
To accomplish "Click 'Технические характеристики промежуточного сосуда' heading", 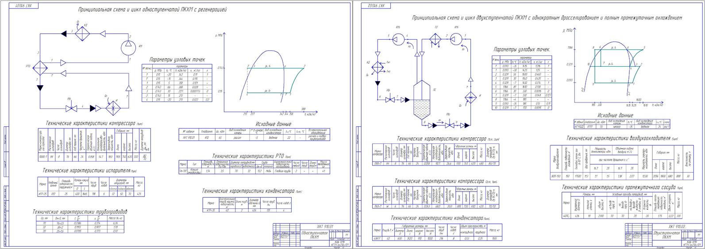I will pyautogui.click(x=618, y=188).
